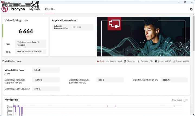Click Export as PDF
This screenshot has height=116, width=195.
pyautogui.click(x=164, y=61)
